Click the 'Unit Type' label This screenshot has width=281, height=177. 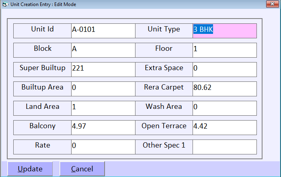pos(164,29)
